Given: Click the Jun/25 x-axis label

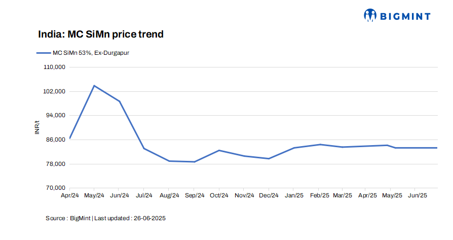Looking at the screenshot, I should (418, 195).
